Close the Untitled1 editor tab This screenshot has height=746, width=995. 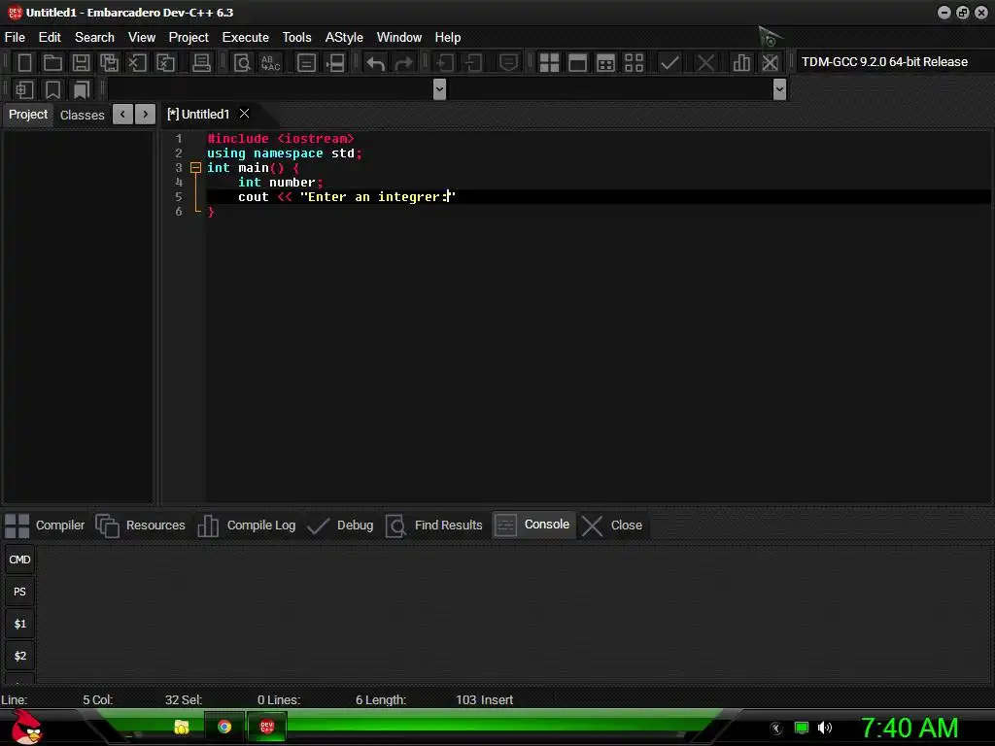(x=244, y=114)
